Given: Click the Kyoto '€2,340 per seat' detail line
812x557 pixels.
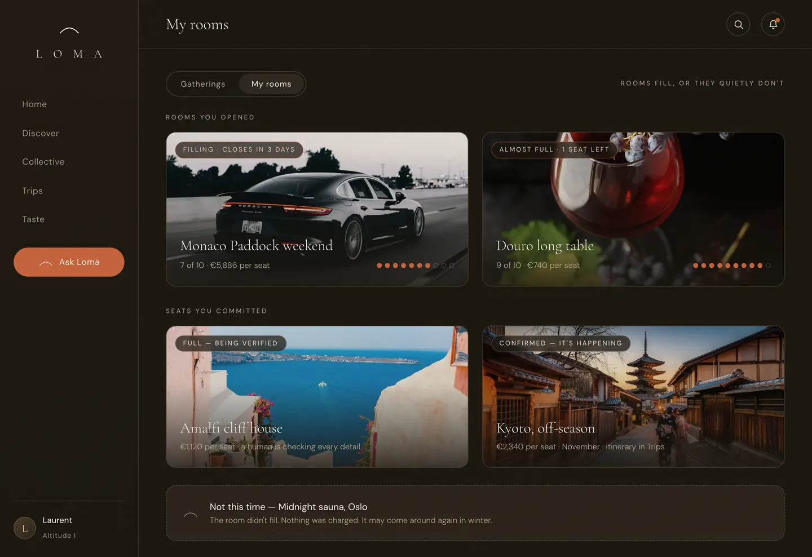Looking at the screenshot, I should 580,447.
